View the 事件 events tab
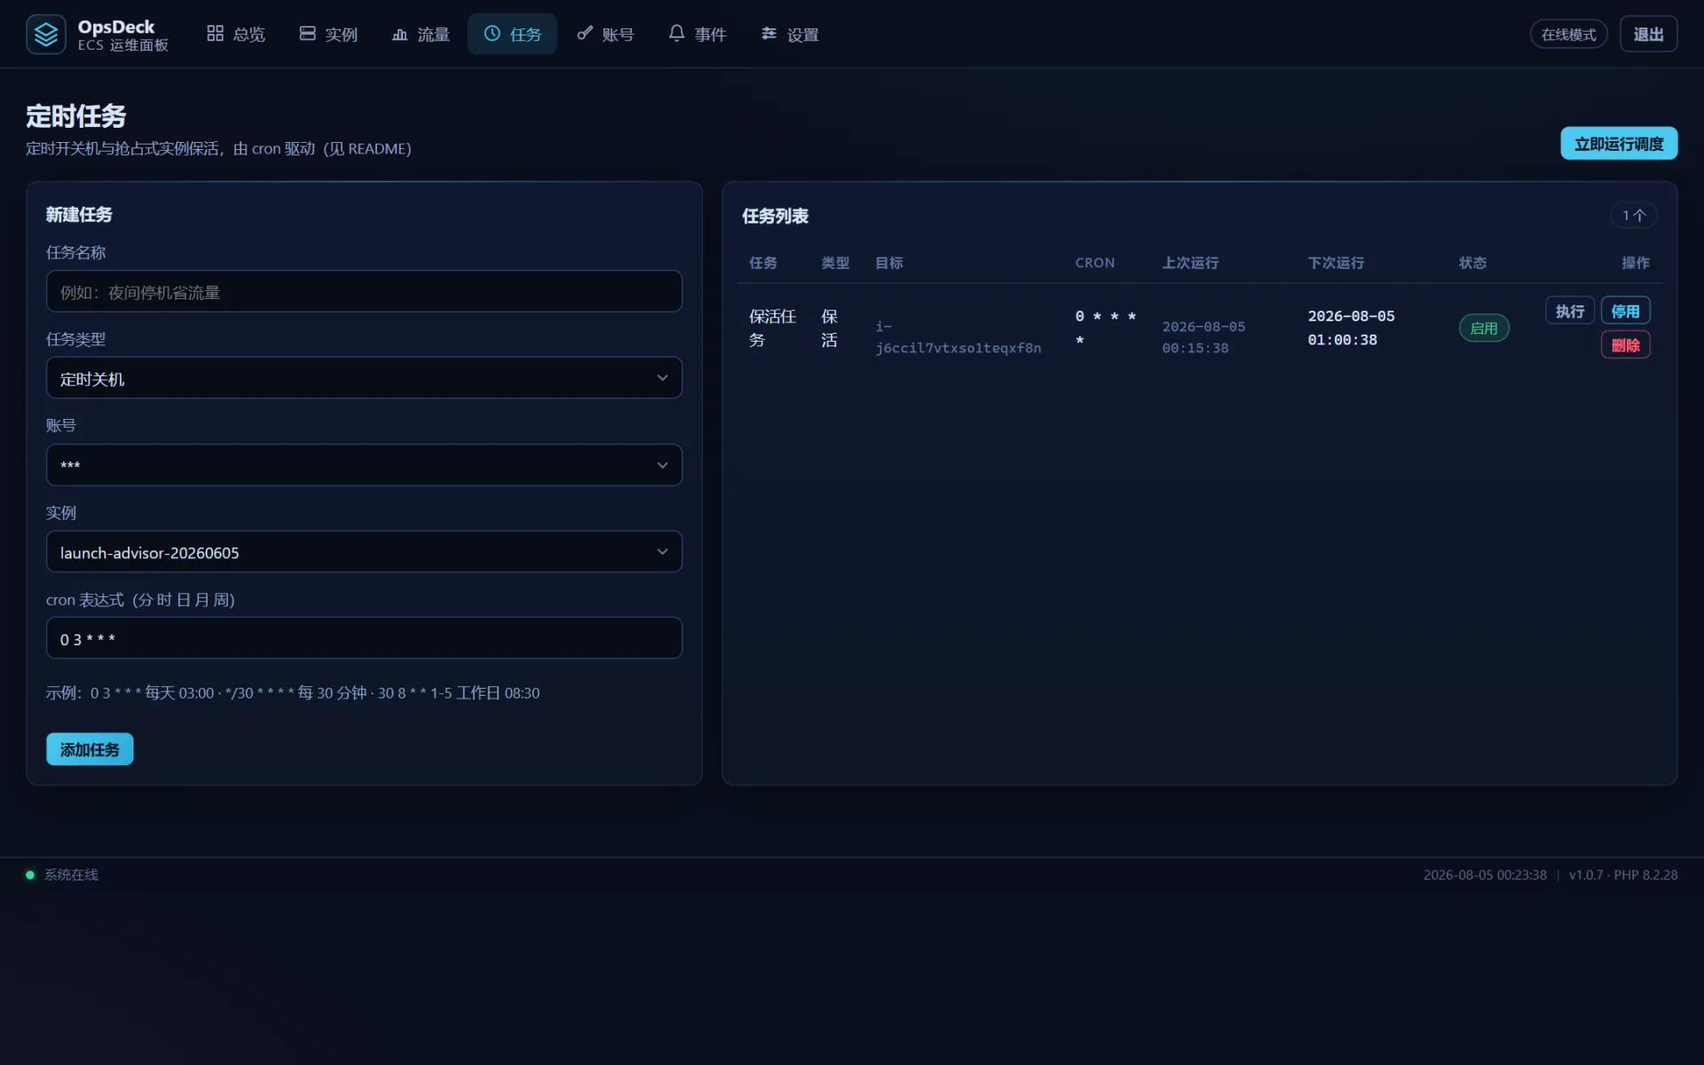The width and height of the screenshot is (1704, 1065). point(697,34)
